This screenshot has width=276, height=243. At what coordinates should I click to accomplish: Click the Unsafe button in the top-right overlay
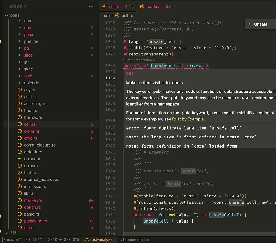pos(260,24)
